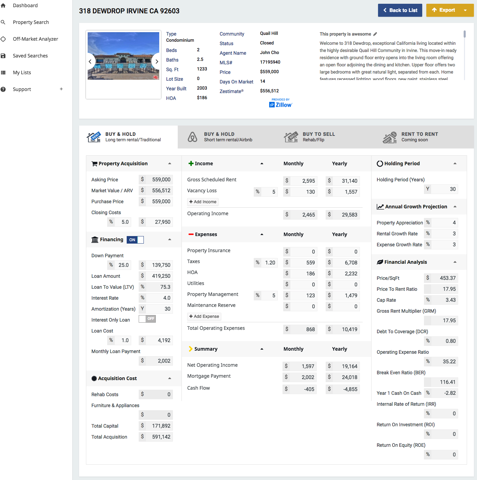Click the Annual Growth Projection chart icon
Image resolution: width=477 pixels, height=480 pixels.
pos(380,207)
